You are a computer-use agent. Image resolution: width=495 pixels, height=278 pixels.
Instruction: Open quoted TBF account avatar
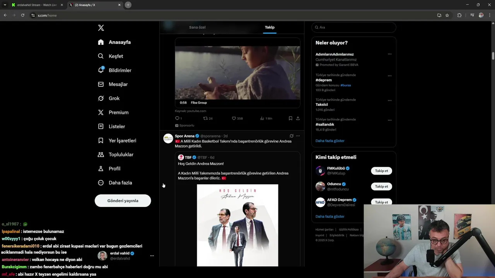pyautogui.click(x=181, y=157)
